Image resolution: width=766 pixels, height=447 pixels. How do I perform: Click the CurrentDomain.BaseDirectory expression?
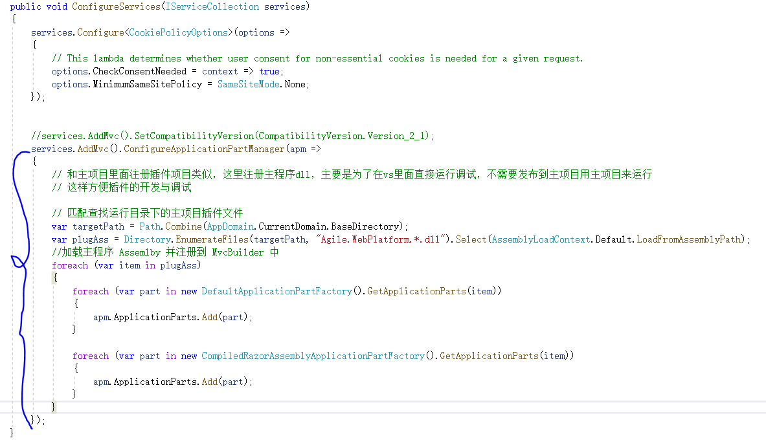pyautogui.click(x=328, y=227)
